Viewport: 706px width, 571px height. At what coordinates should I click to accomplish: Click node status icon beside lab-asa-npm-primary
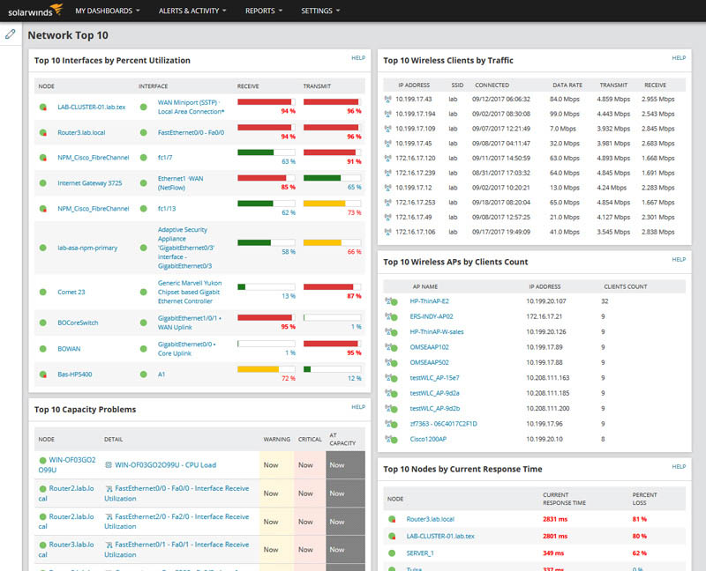(42, 248)
